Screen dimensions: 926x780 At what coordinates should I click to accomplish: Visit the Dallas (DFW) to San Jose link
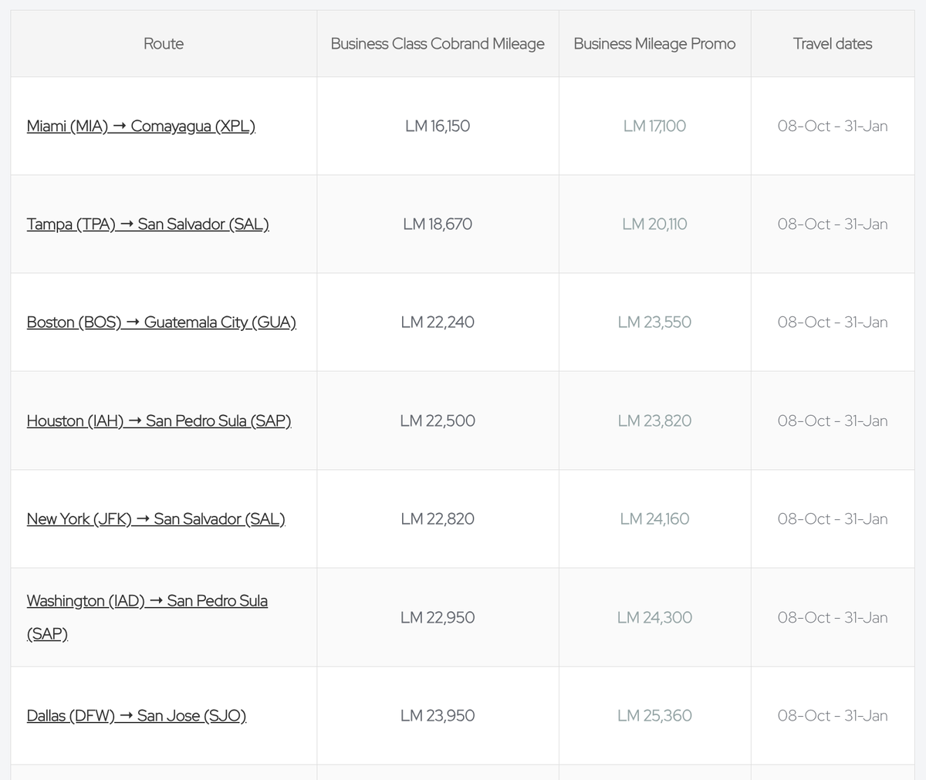tap(136, 715)
